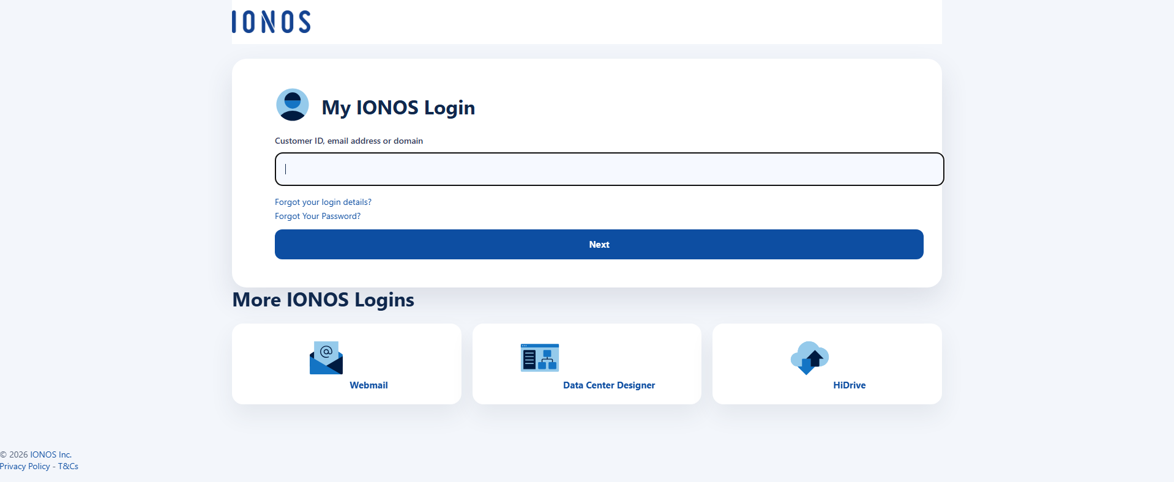Screen dimensions: 1174x482
Task: Open the Privacy Policy footer link
Action: point(25,466)
